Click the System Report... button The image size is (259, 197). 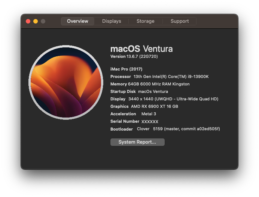pos(137,142)
